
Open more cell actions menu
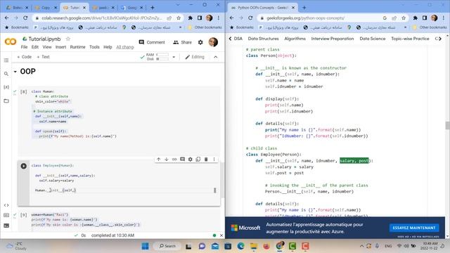tap(214, 160)
